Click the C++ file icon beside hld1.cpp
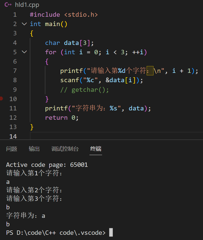 pos(8,5)
